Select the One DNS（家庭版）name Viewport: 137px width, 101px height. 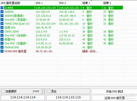click(16, 20)
